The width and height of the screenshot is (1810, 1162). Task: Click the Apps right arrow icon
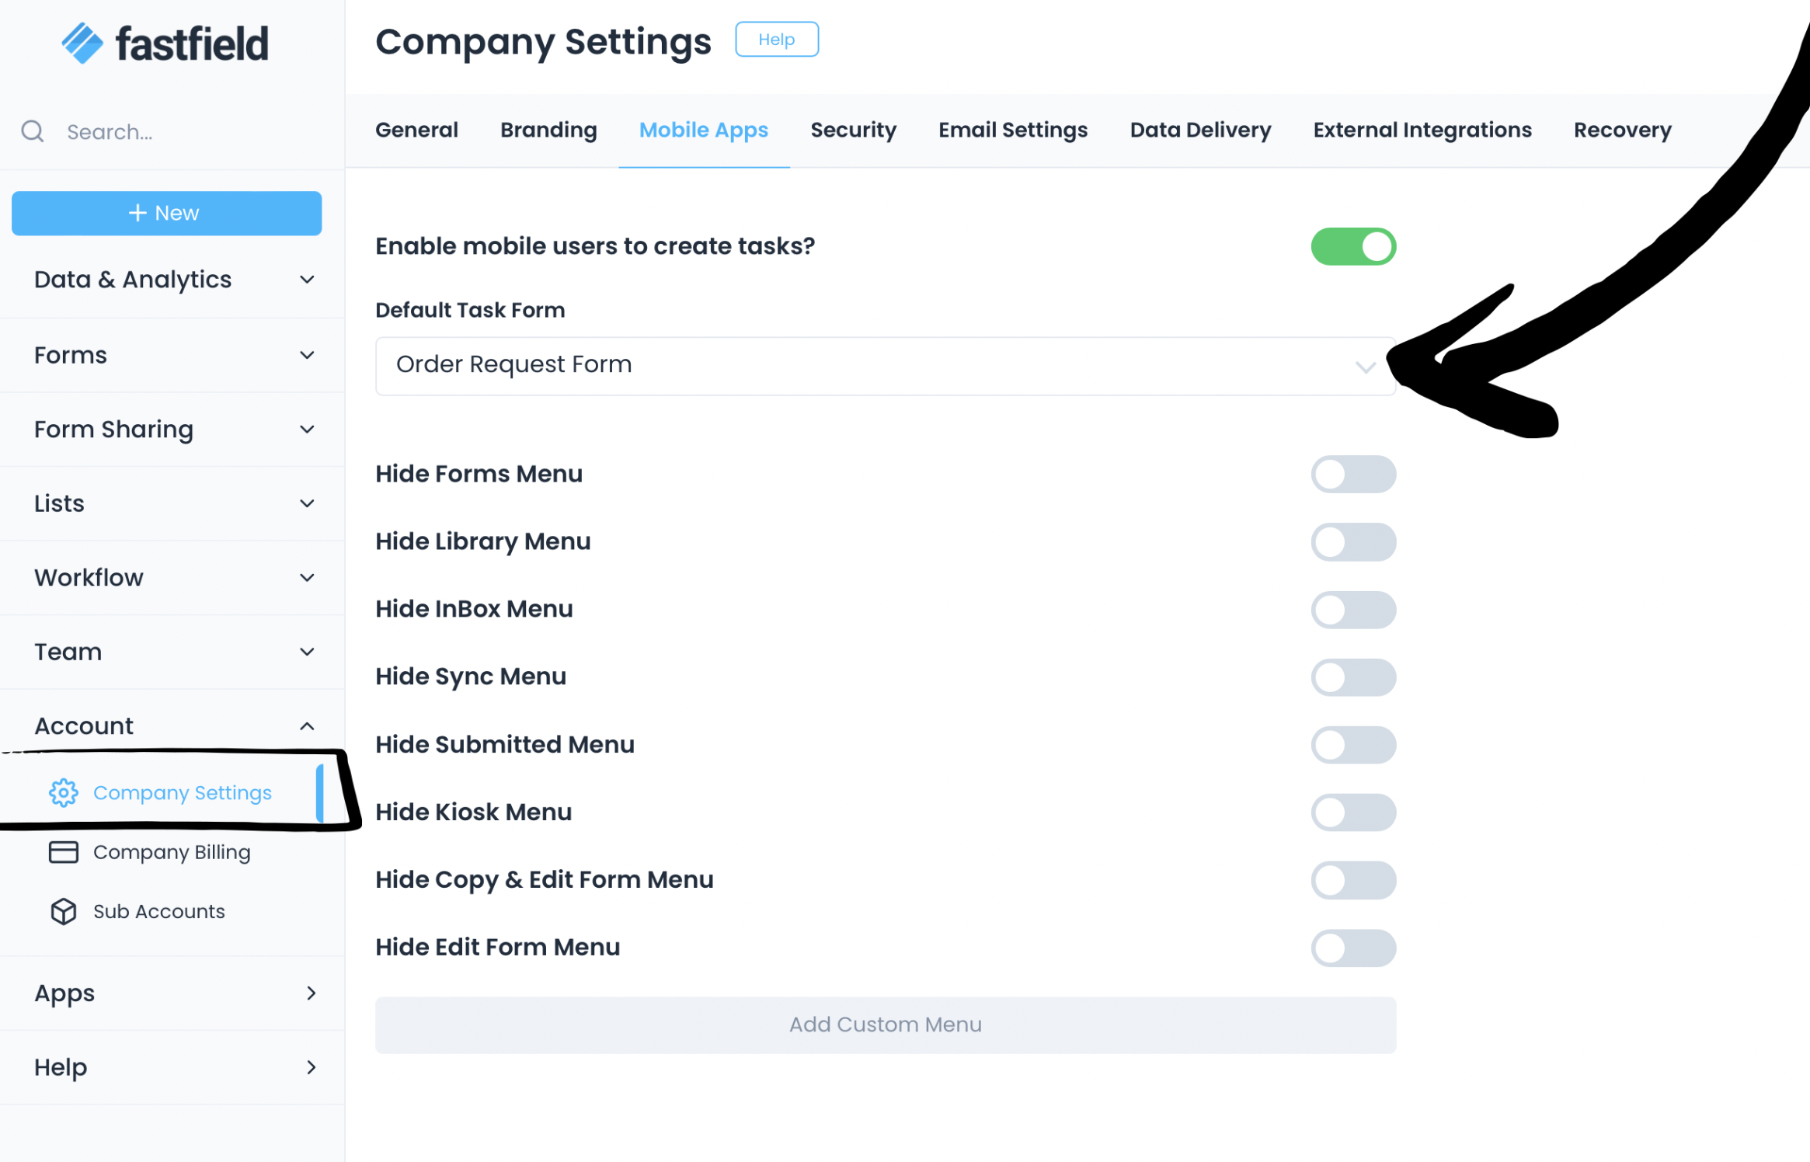coord(311,993)
